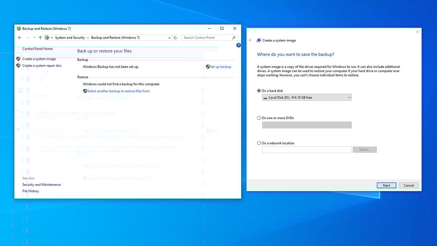Click Backup and Restore (Windows 7) breadcrumb
The width and height of the screenshot is (437, 246).
(x=115, y=38)
